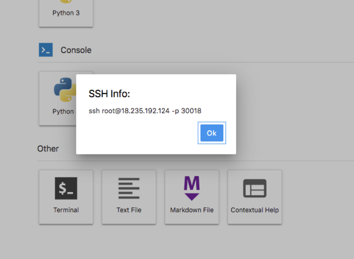Select the ssh root@18.235.192.124 command text
The height and width of the screenshot is (259, 354).
pos(145,111)
